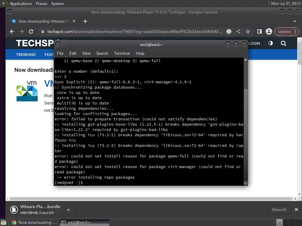The image size is (302, 226).
Task: Click the padlock site info icon
Action: [x=43, y=31]
